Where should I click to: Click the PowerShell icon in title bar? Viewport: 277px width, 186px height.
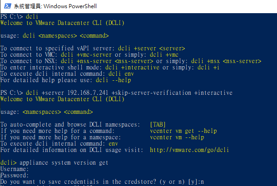8,6
